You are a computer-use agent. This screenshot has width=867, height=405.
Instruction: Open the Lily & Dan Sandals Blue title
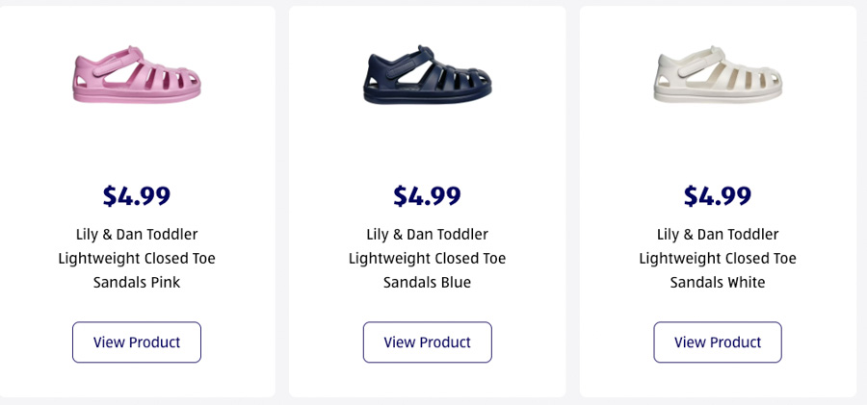(428, 258)
